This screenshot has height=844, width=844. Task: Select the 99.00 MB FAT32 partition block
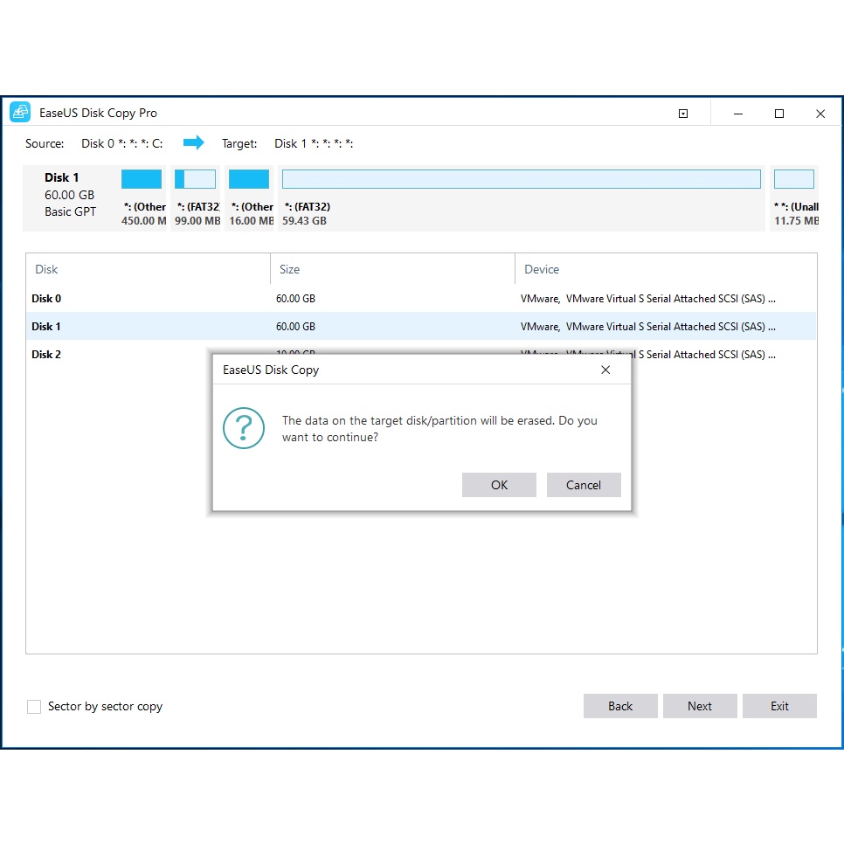[x=195, y=178]
